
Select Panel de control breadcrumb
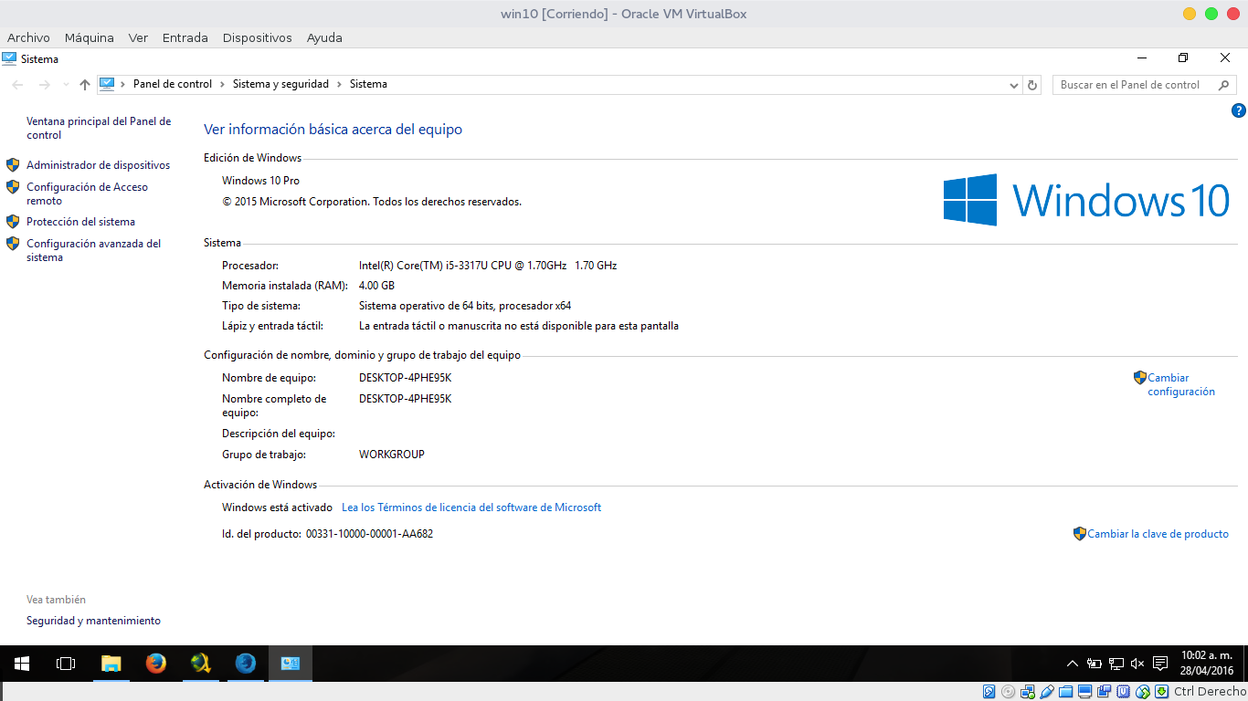(x=173, y=84)
